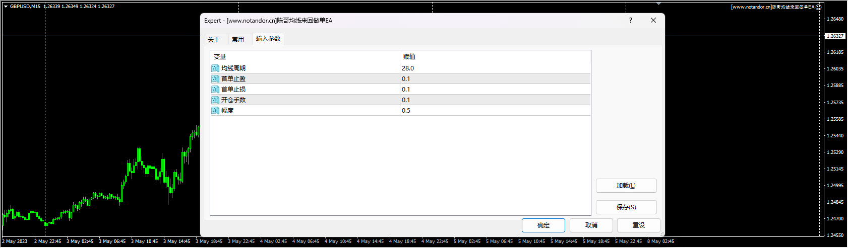Screen dimensions: 848x248
Task: Click the help question mark button
Action: pos(630,20)
